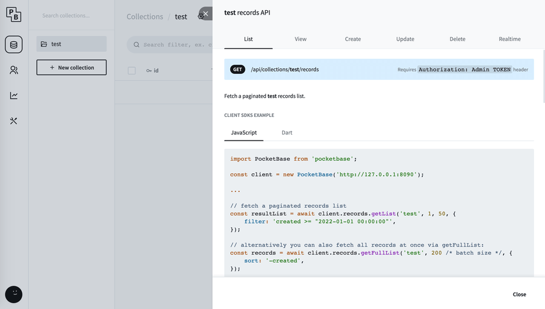Screen dimensions: 545x309
Task: Click the key icon beside the id column
Action: pos(149,70)
